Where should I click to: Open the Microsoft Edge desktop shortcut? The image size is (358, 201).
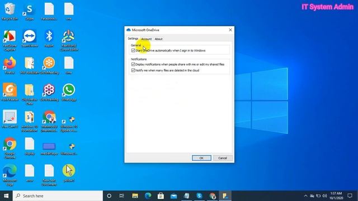(x=10, y=175)
